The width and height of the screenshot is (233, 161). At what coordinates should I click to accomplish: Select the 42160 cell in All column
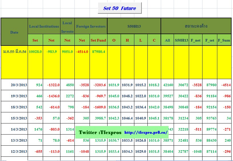pos(167,85)
